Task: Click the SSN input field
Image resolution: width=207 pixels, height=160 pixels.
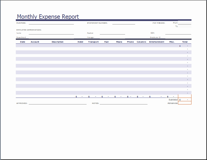Action: point(178,33)
